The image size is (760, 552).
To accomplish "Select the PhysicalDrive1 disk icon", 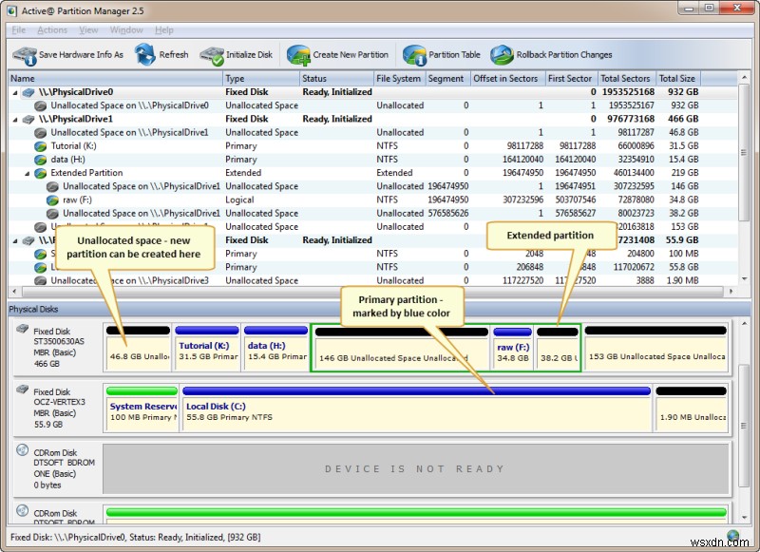I will [28, 119].
